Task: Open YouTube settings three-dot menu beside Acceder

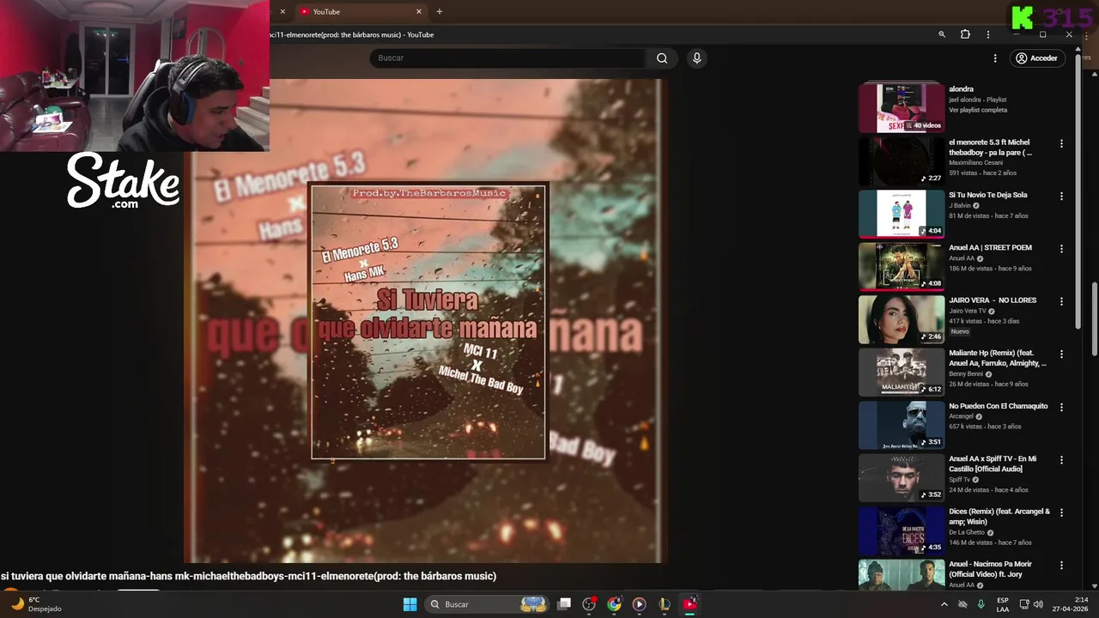Action: [x=995, y=58]
